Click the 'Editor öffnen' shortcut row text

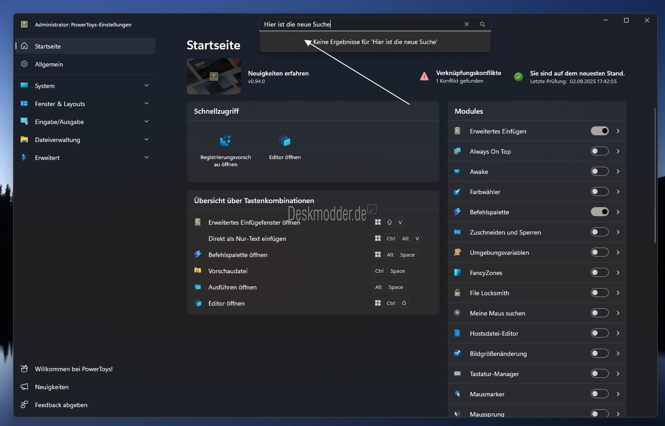point(226,303)
